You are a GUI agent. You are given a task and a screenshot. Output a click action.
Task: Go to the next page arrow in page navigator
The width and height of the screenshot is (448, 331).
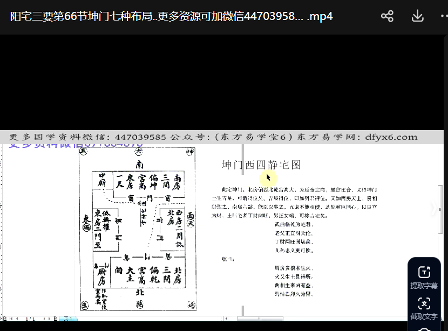(x=43, y=319)
